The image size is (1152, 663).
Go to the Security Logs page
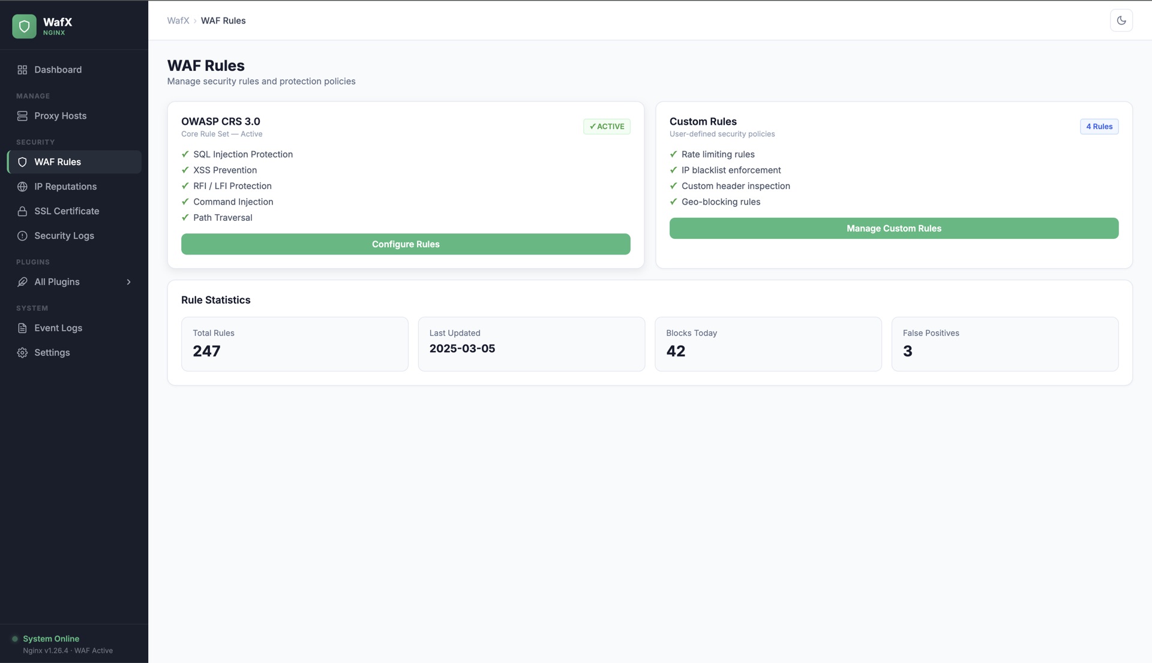(64, 236)
